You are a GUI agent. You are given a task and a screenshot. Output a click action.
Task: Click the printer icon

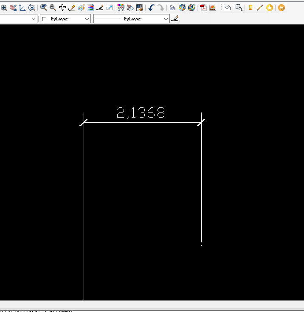[x=172, y=8]
